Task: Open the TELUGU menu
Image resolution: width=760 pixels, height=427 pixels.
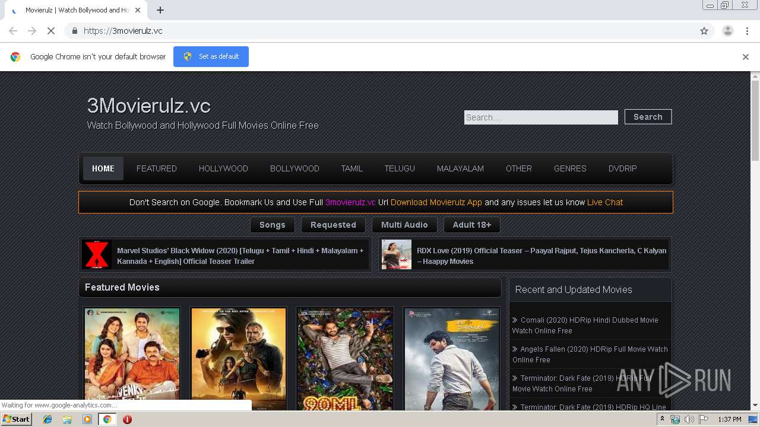Action: (x=400, y=168)
